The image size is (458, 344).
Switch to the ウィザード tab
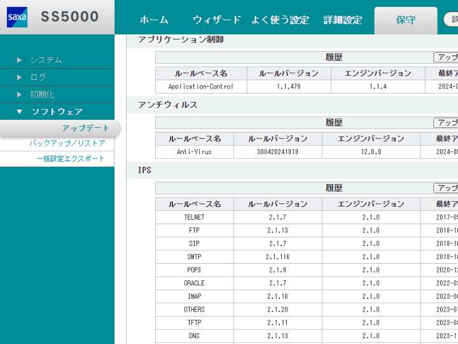(x=216, y=20)
